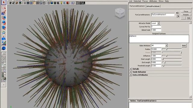The width and height of the screenshot is (193, 108).
Task: Open the Attractor Model dropdown
Action: pyautogui.click(x=155, y=23)
